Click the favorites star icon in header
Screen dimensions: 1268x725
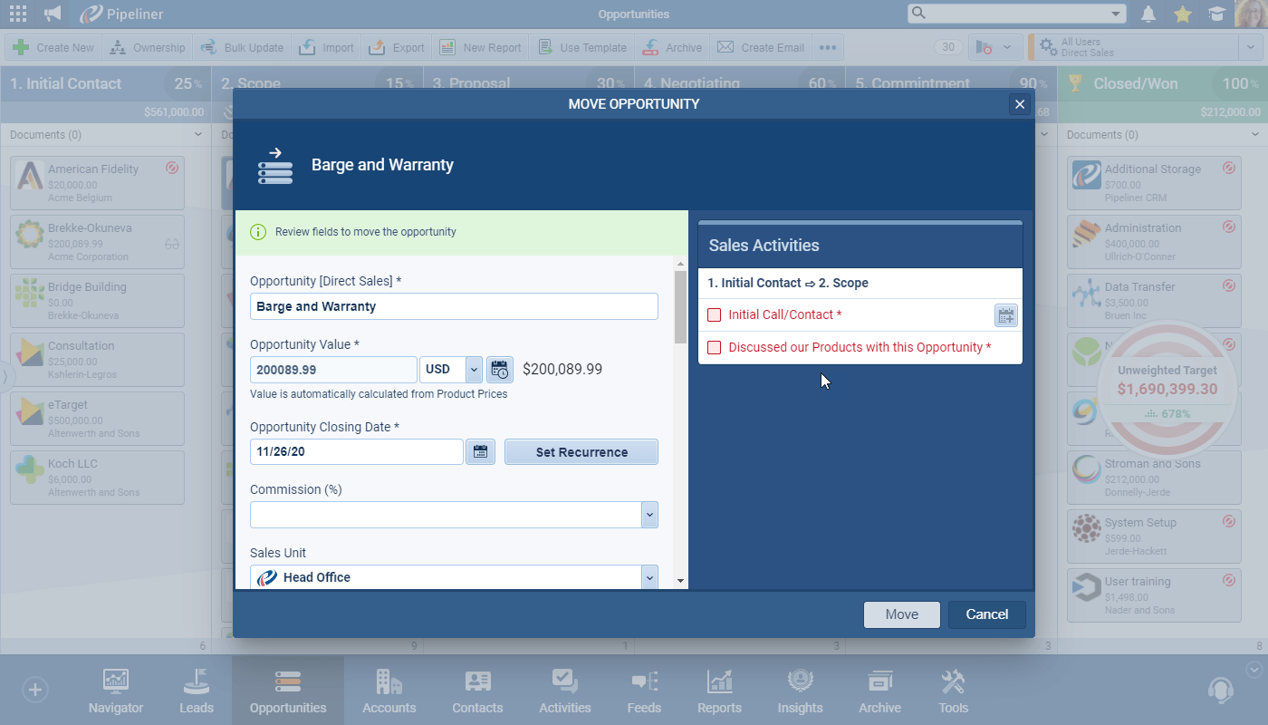pos(1182,14)
